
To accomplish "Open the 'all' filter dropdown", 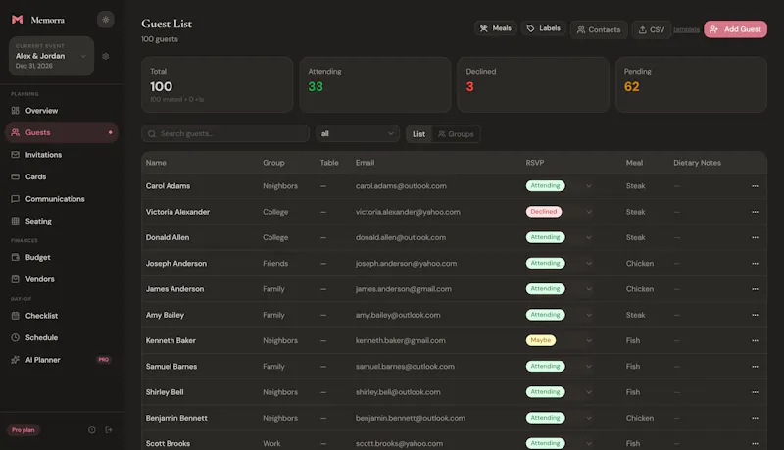I will 358,133.
